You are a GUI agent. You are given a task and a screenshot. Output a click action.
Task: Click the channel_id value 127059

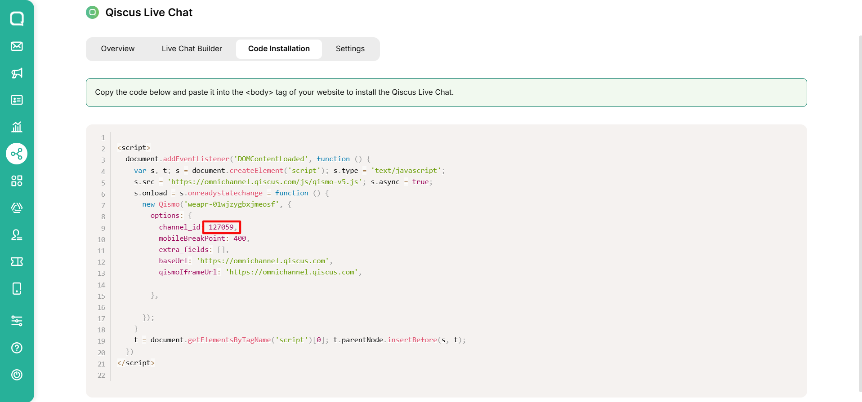click(x=221, y=227)
